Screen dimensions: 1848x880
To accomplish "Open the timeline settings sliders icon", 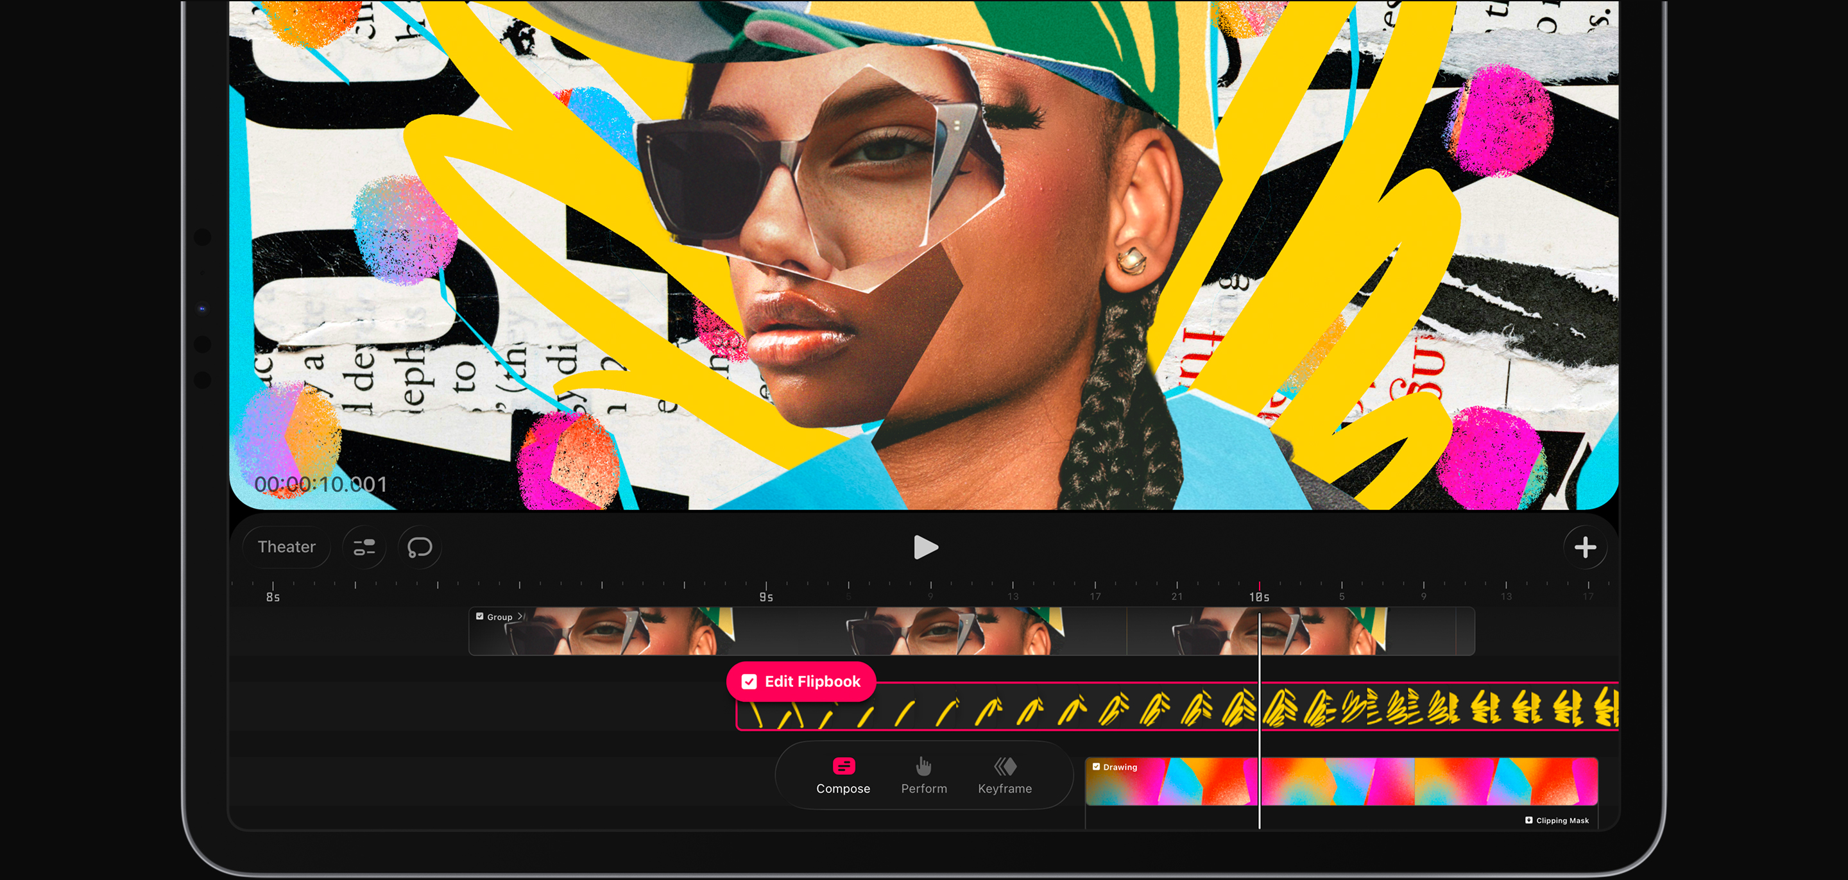I will (x=364, y=547).
